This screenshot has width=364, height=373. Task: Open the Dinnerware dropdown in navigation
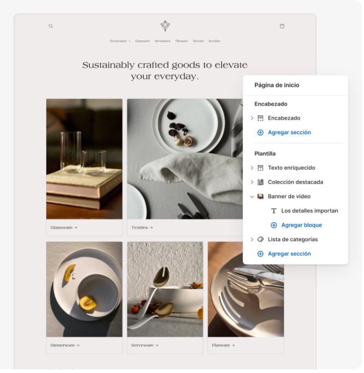(120, 41)
